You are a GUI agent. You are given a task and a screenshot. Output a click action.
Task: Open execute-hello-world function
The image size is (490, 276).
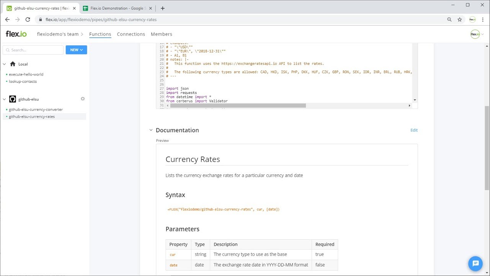point(26,74)
